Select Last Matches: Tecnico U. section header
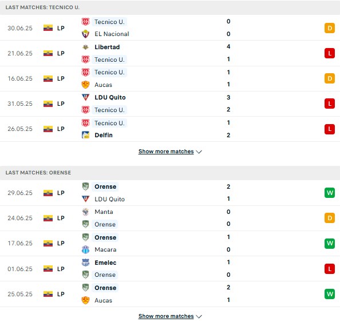340x326 pixels. click(170, 7)
